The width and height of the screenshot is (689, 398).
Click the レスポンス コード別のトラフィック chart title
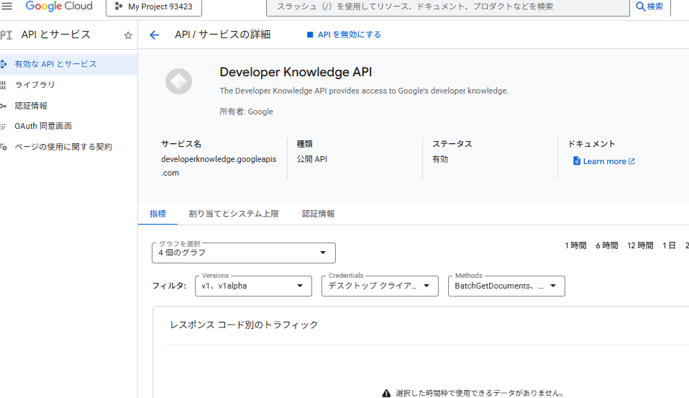point(244,325)
